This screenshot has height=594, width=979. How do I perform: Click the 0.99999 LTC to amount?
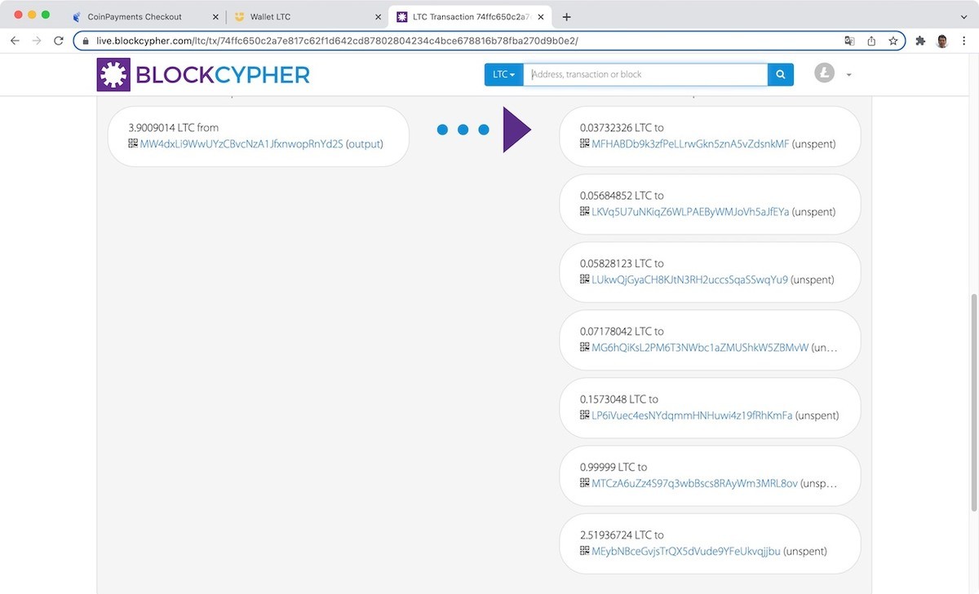click(x=614, y=468)
